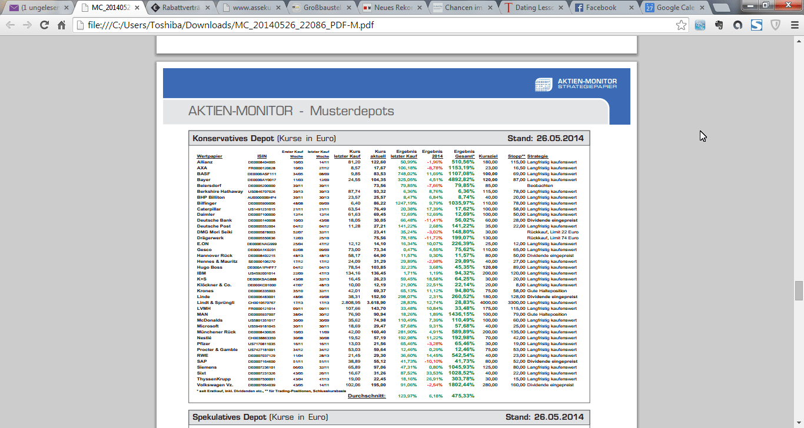Go forward to the next page
Image resolution: width=804 pixels, height=428 pixels.
[x=27, y=25]
